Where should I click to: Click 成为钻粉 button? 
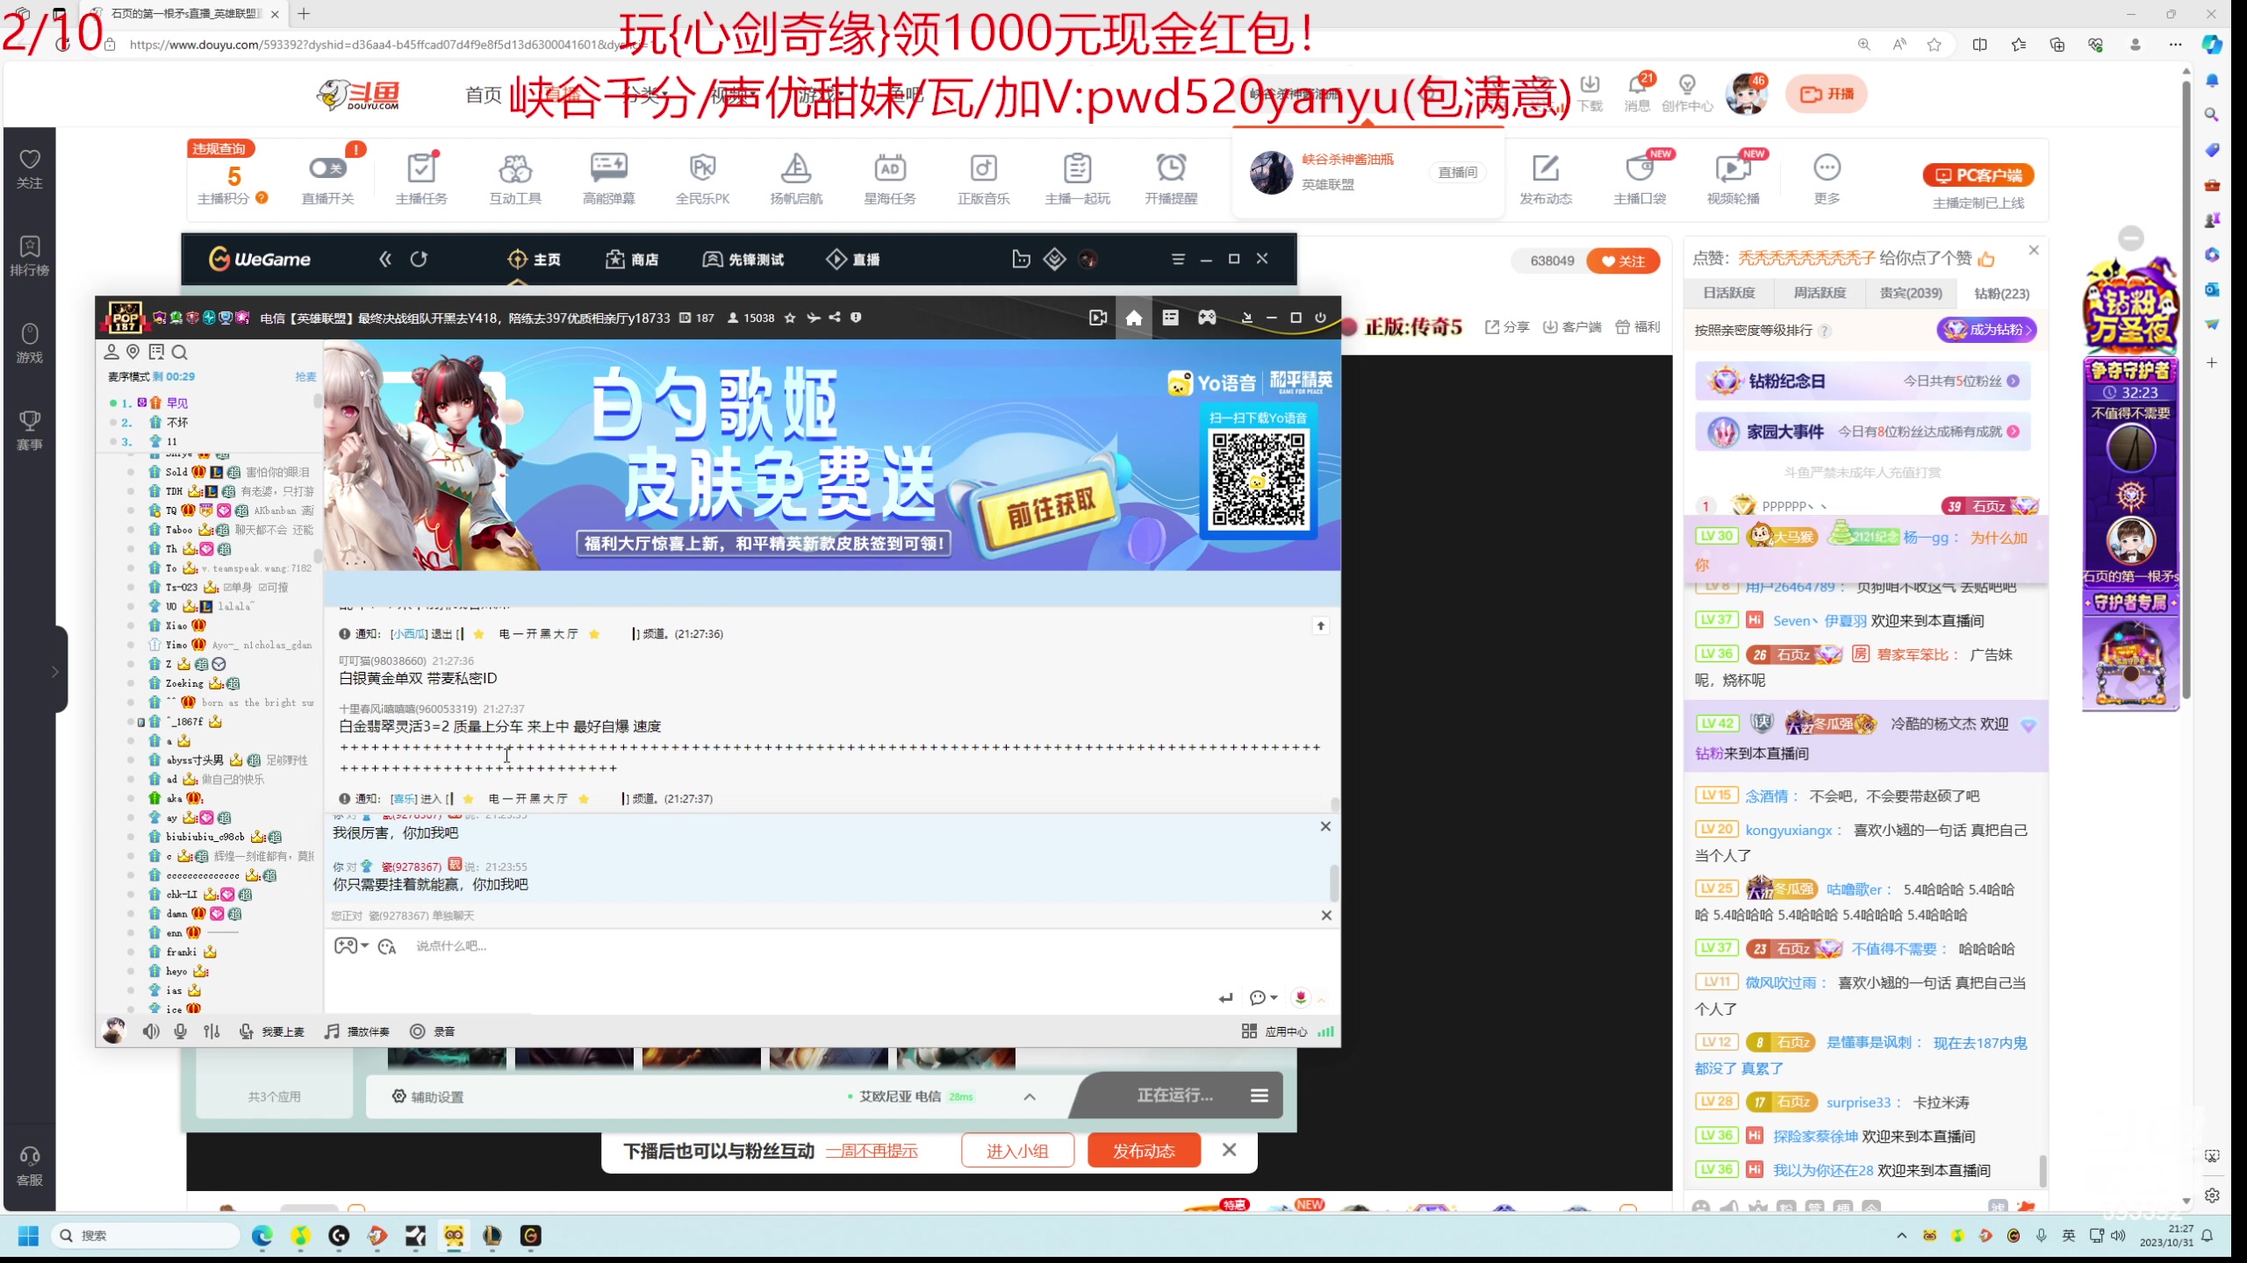(x=1987, y=330)
